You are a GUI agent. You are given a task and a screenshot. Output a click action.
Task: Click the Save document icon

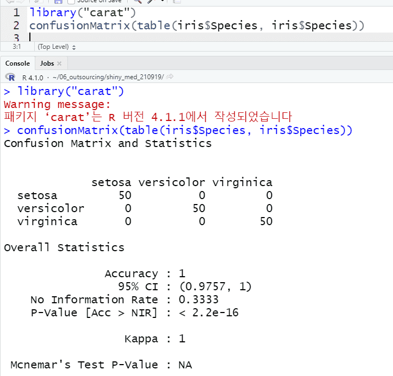coord(58,2)
